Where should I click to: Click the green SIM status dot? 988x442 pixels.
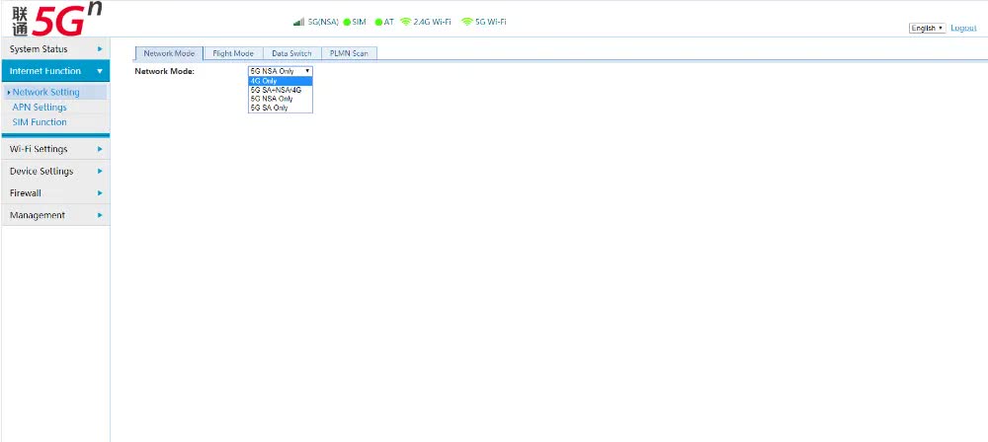347,22
